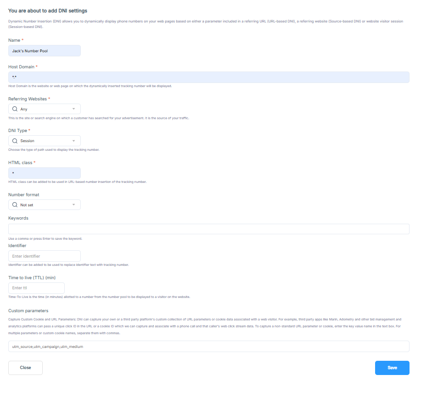Click into the Host Domain field

(x=208, y=77)
